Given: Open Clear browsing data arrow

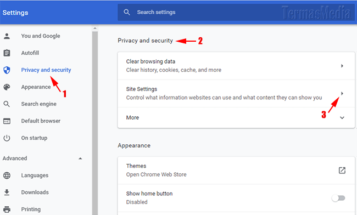Looking at the screenshot, I should tap(342, 66).
